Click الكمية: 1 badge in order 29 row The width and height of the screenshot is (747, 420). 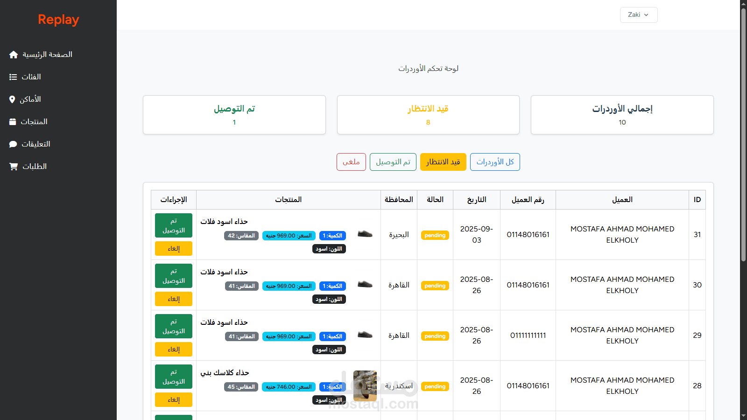pos(332,336)
